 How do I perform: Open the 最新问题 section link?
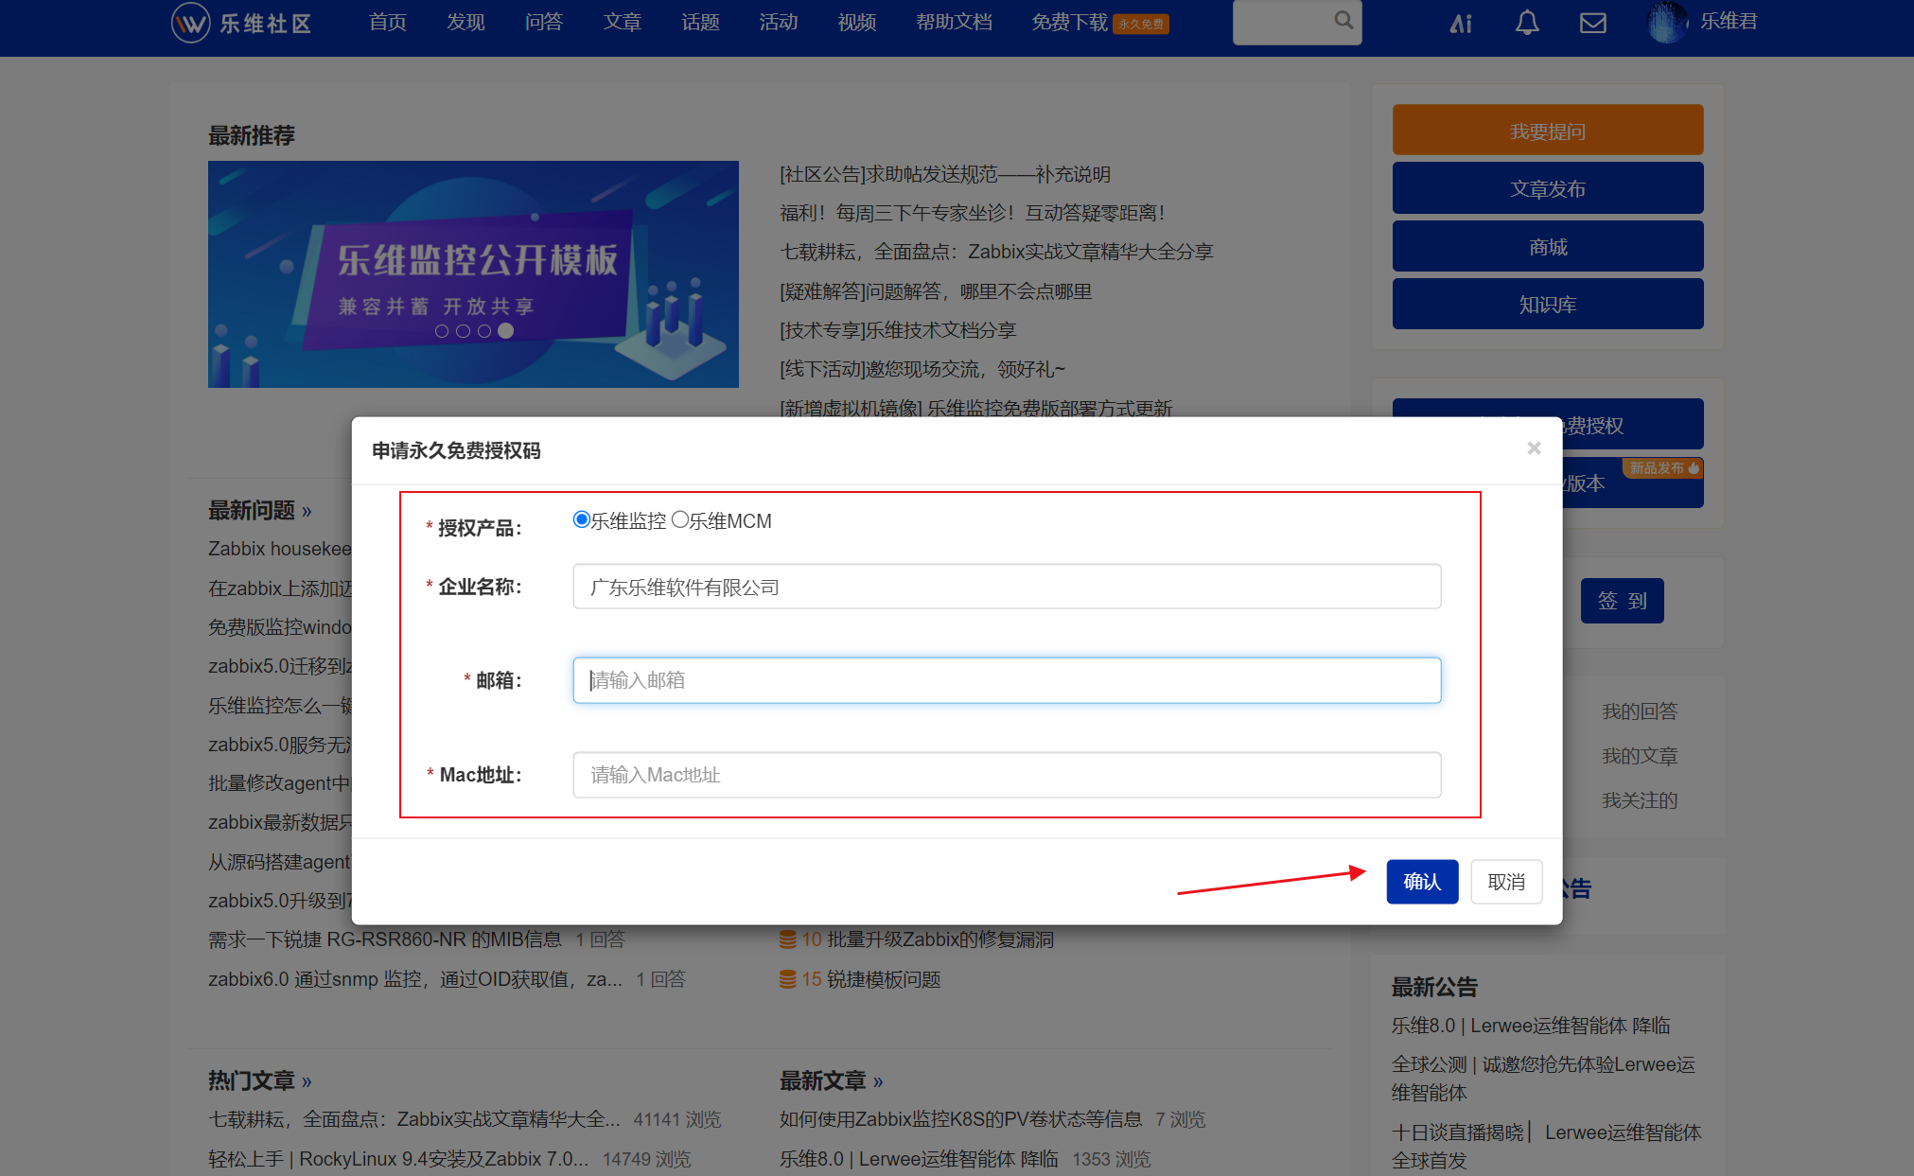point(260,511)
